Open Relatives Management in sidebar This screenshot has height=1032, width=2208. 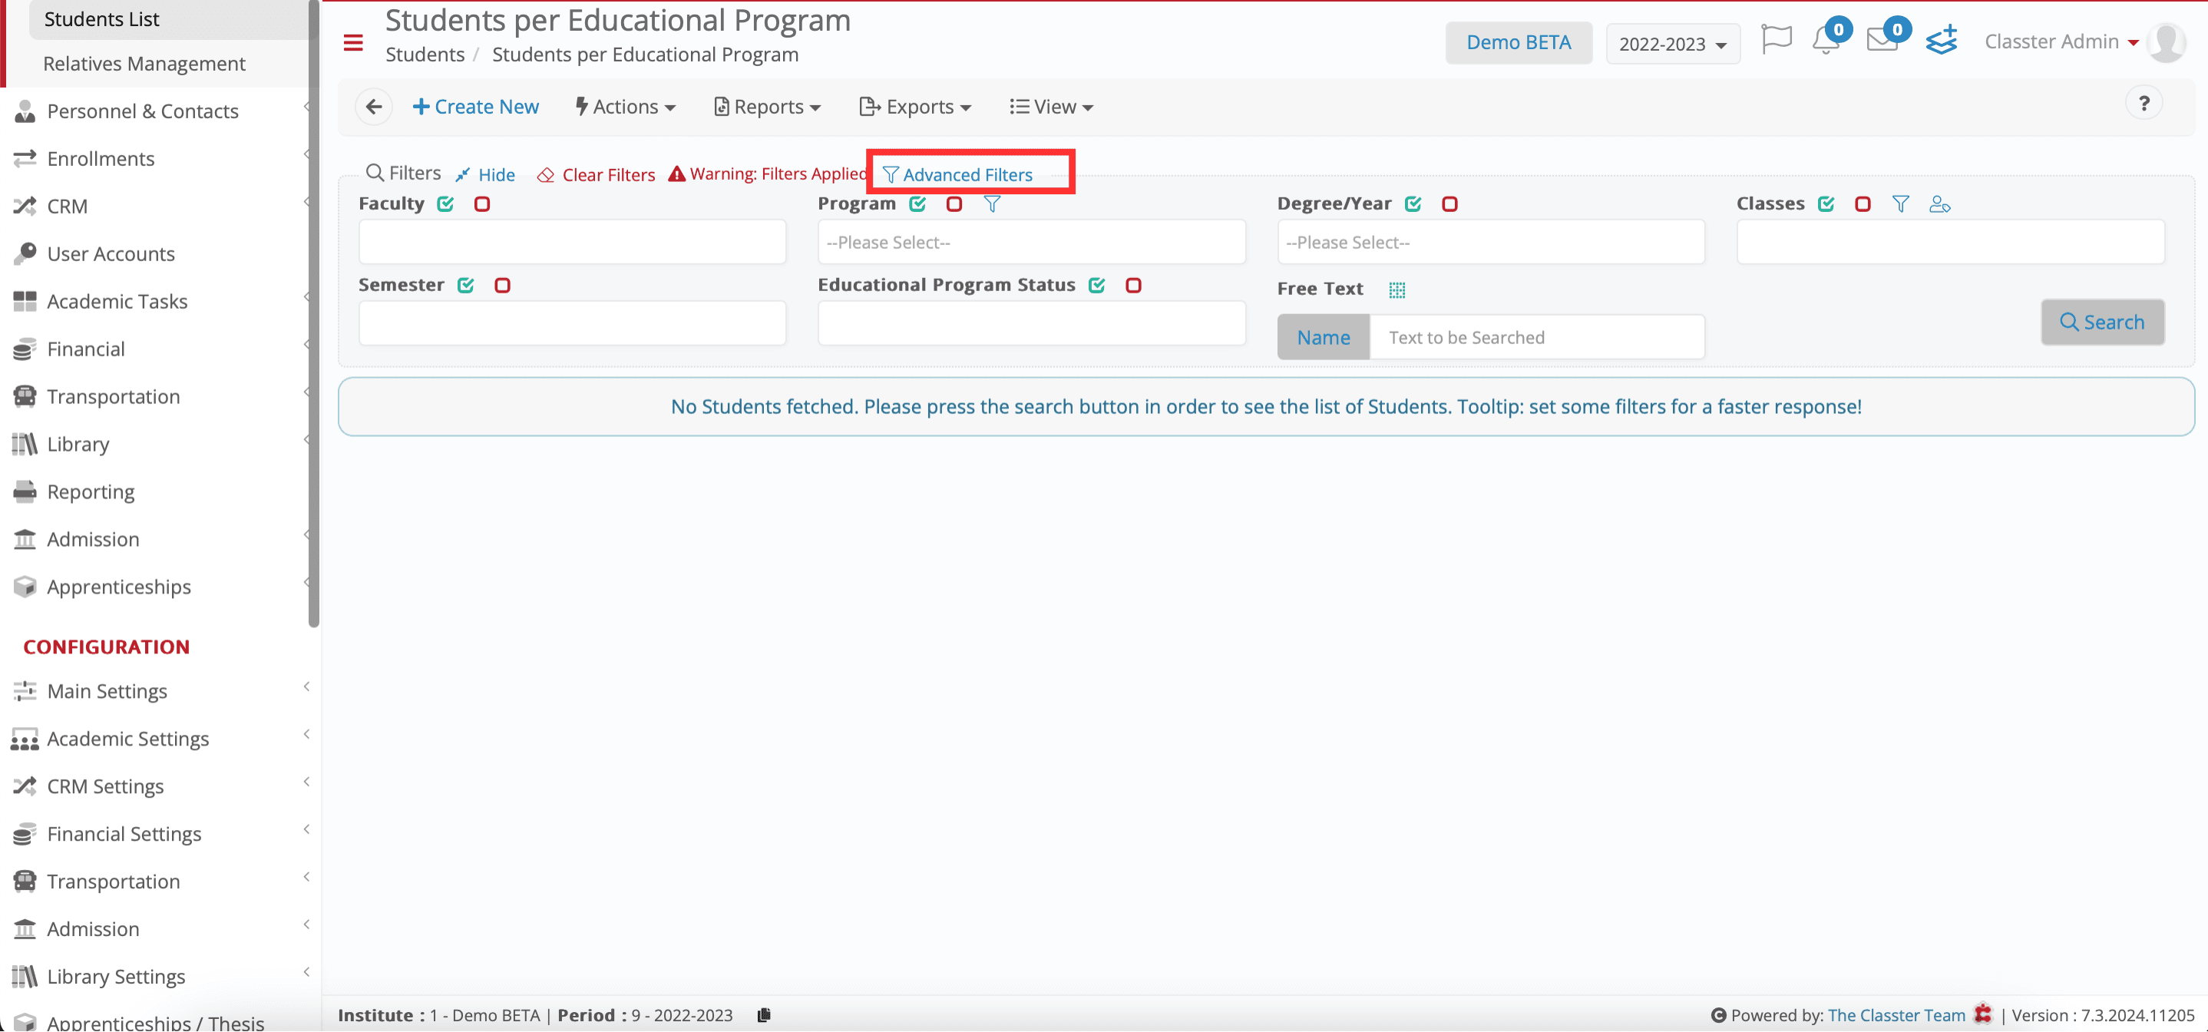click(144, 64)
